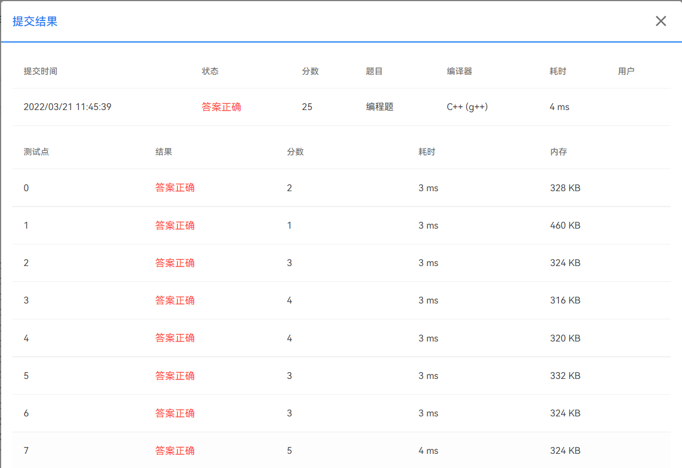The width and height of the screenshot is (682, 468).
Task: Click the 答案正确 status in the summary row
Action: click(221, 107)
